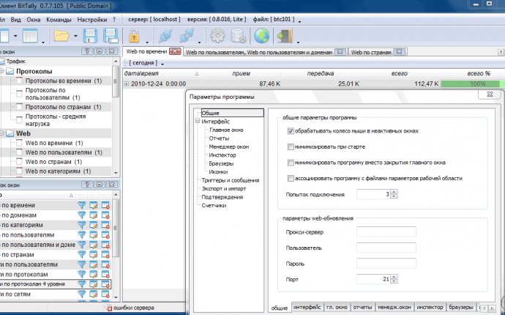Enable 'минимизировать программу вместо закрытия главного окна'
This screenshot has width=505, height=315.
(291, 163)
